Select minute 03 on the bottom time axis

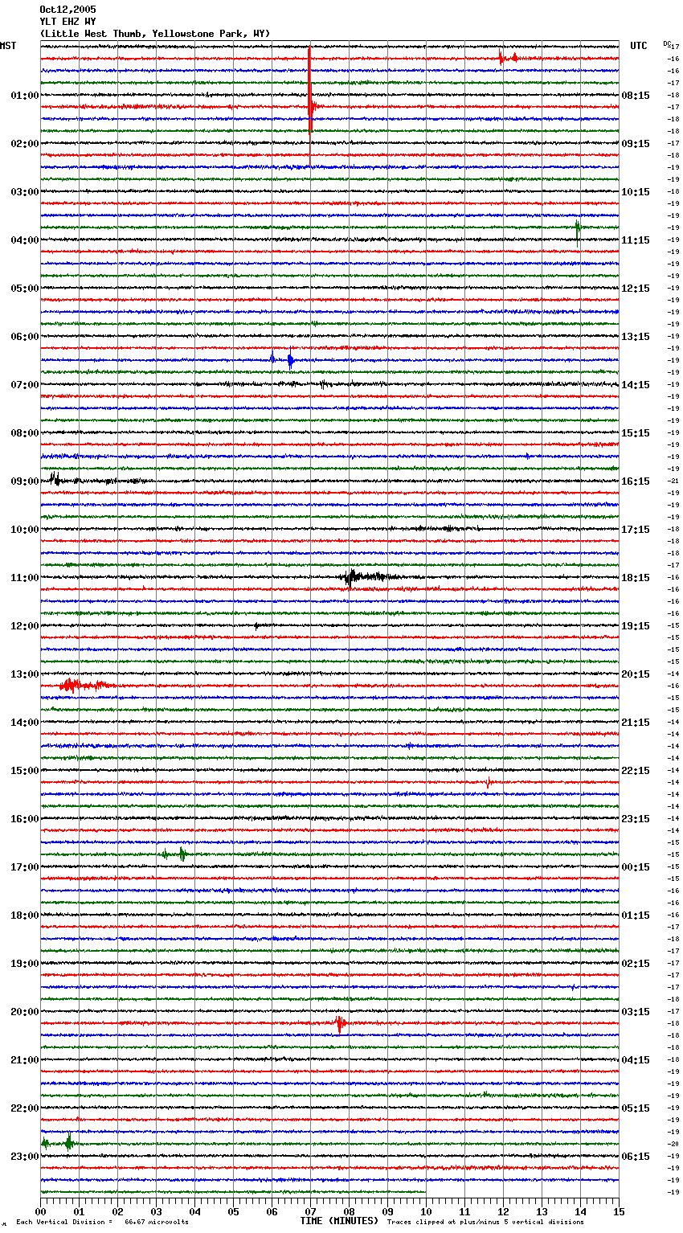pyautogui.click(x=156, y=1211)
